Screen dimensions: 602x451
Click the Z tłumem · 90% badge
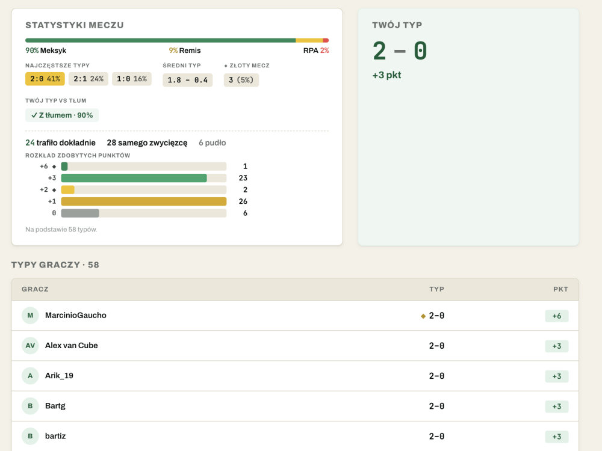tap(62, 115)
